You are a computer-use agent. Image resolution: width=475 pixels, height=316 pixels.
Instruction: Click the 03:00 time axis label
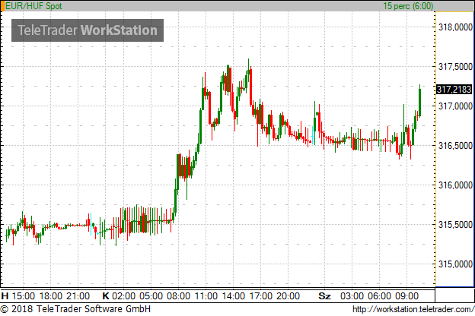pos(352,295)
